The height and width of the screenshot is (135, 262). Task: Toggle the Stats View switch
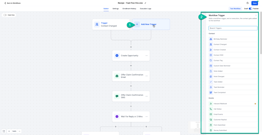tap(5, 15)
